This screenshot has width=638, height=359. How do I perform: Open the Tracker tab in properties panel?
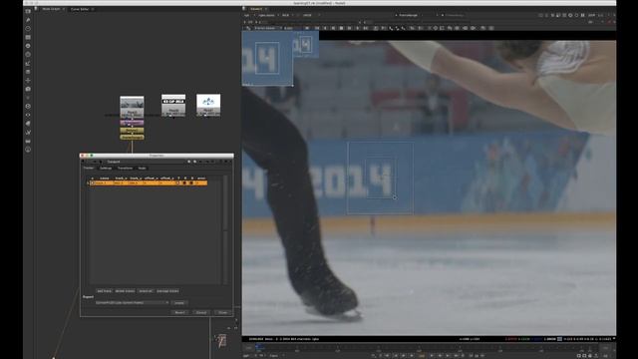89,168
